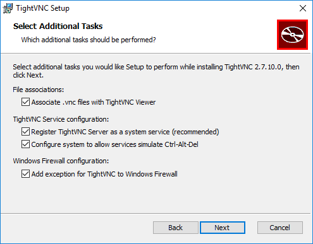Cancel the TightVNC installation
The width and height of the screenshot is (313, 244).
[280, 228]
